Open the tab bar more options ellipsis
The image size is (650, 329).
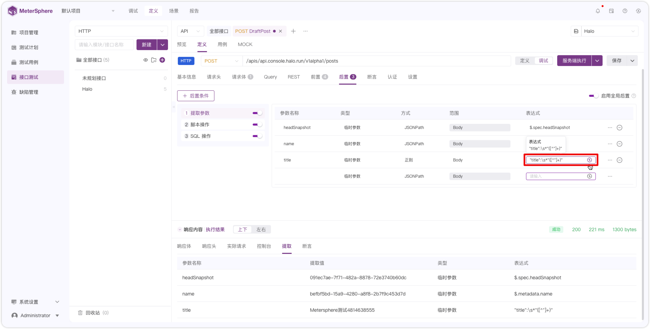coord(306,31)
